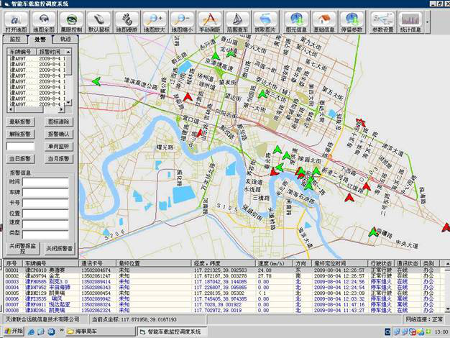Viewport: 450px width, 338px height.
Task: Click the 最新报警 button
Action: coord(21,122)
